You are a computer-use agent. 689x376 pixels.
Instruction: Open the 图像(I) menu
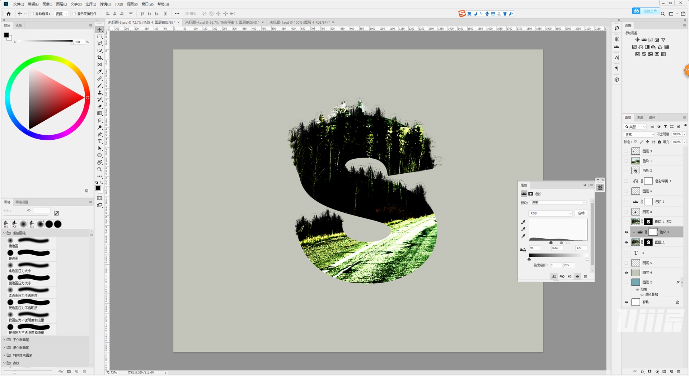click(47, 4)
